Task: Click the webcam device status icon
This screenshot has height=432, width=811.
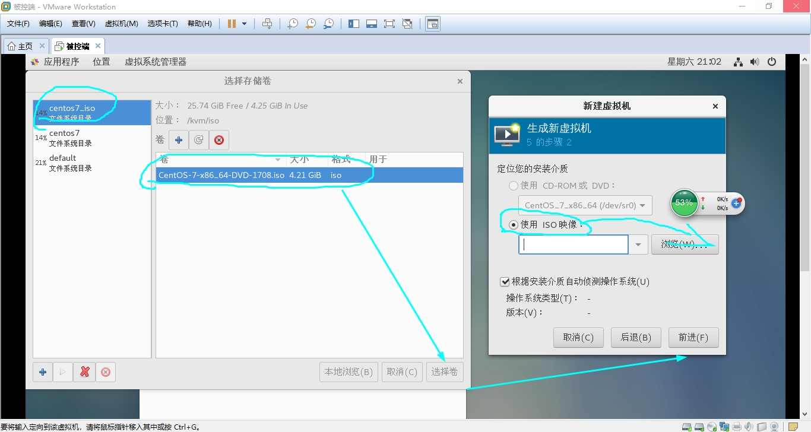Action: click(x=774, y=427)
